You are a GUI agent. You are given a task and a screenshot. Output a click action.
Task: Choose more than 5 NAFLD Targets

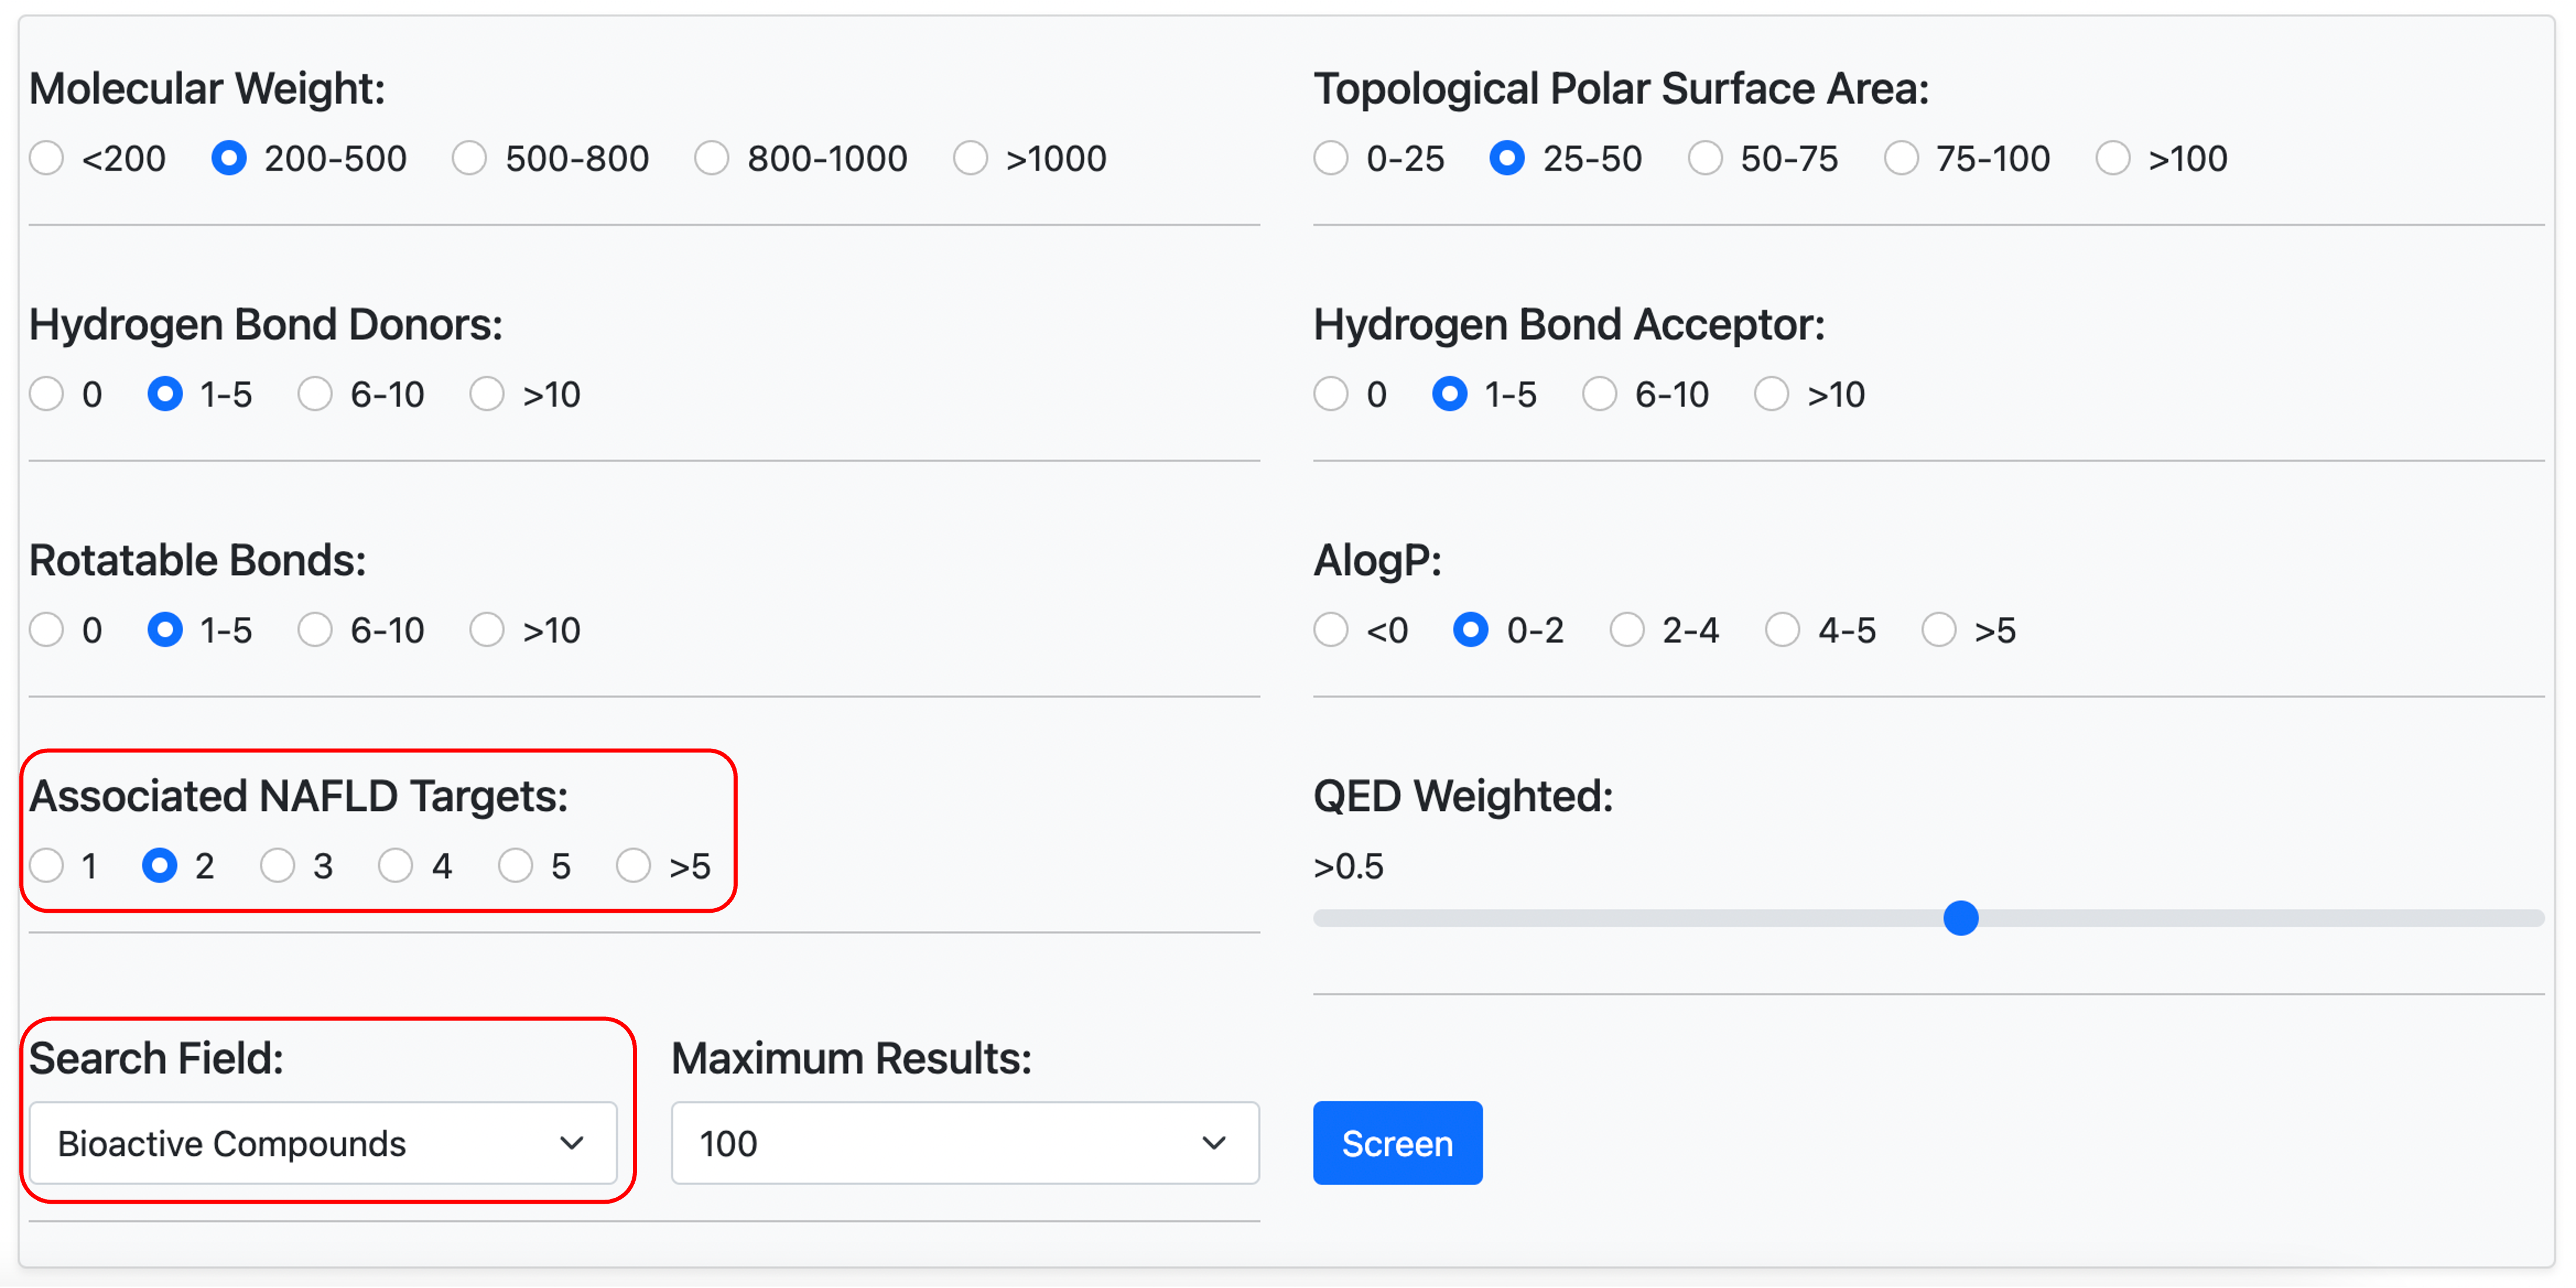633,866
